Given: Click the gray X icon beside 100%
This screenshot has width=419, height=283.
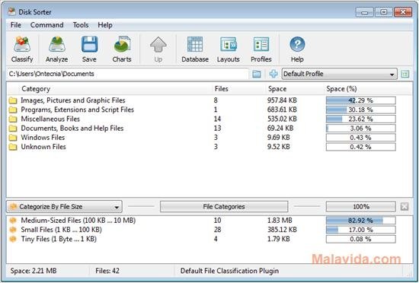Looking at the screenshot, I should click(x=405, y=206).
